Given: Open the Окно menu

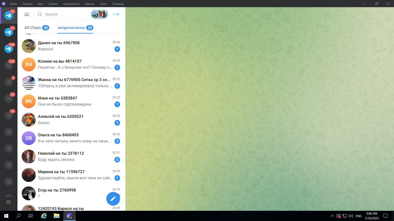Looking at the screenshot, I should pos(103,4).
